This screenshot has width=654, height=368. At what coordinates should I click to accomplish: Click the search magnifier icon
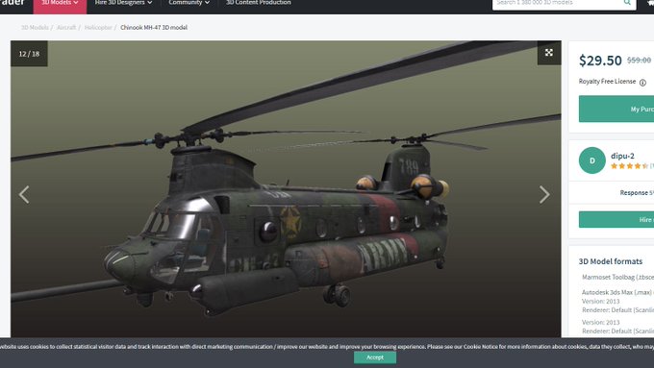[x=627, y=3]
